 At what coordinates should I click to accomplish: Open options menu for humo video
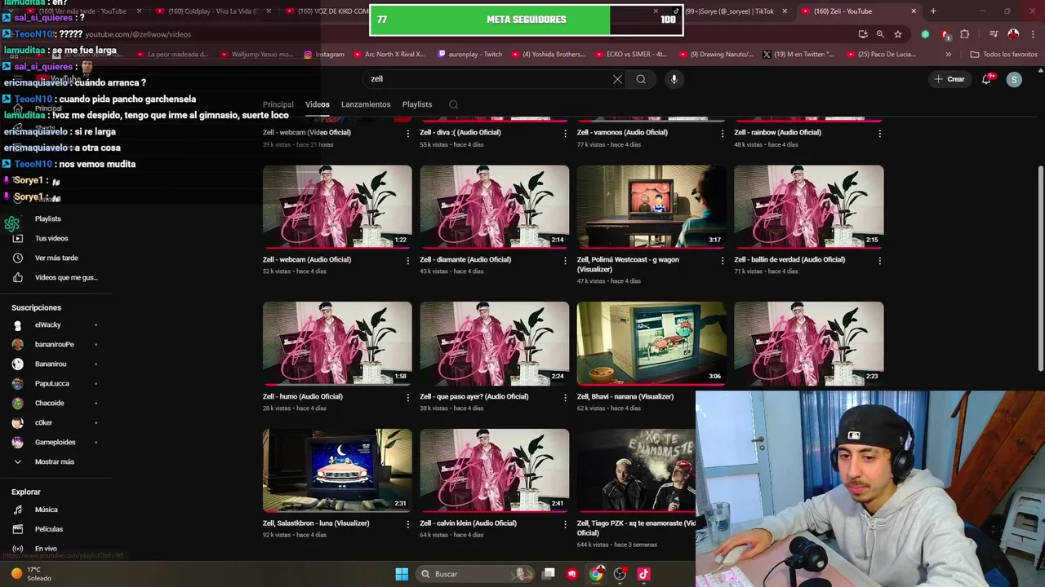click(x=408, y=398)
